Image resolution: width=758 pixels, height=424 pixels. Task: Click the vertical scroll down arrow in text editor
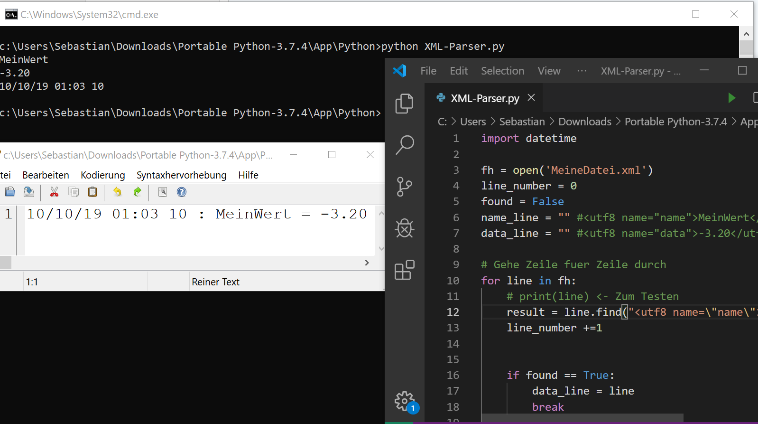coord(381,248)
